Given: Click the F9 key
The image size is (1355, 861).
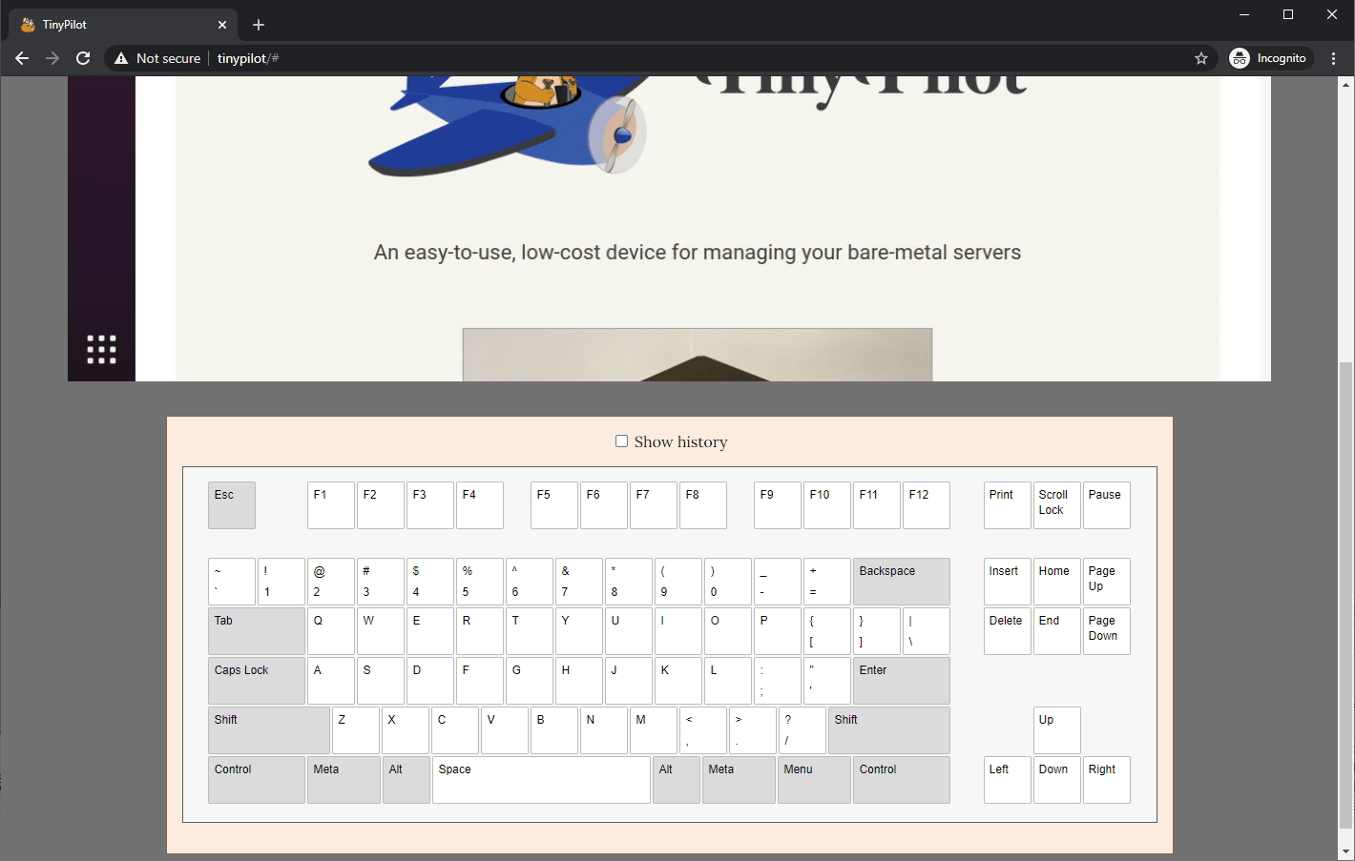Looking at the screenshot, I should pyautogui.click(x=778, y=505).
